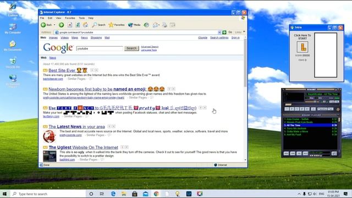Expand the address bar dropdown arrow
The width and height of the screenshot is (352, 198).
[219, 32]
